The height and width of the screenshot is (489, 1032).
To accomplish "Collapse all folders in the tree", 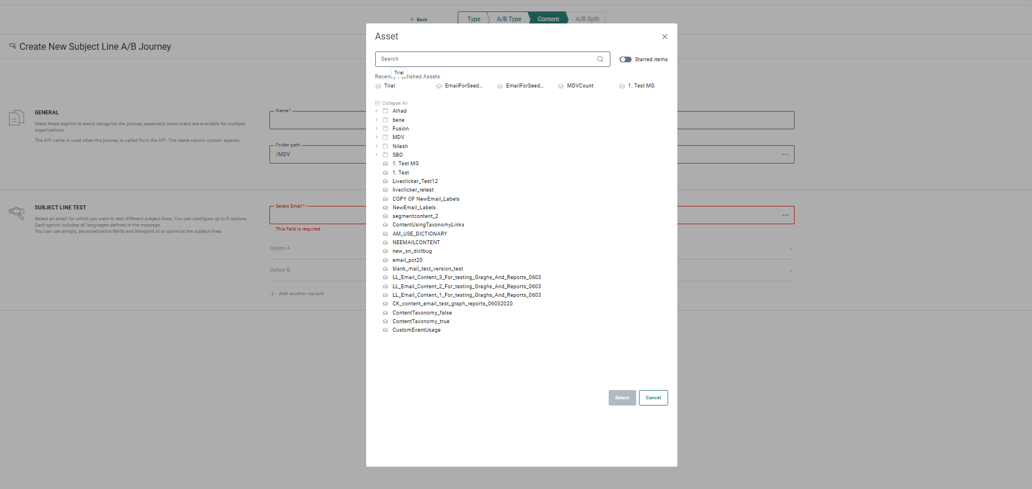I will (x=392, y=104).
